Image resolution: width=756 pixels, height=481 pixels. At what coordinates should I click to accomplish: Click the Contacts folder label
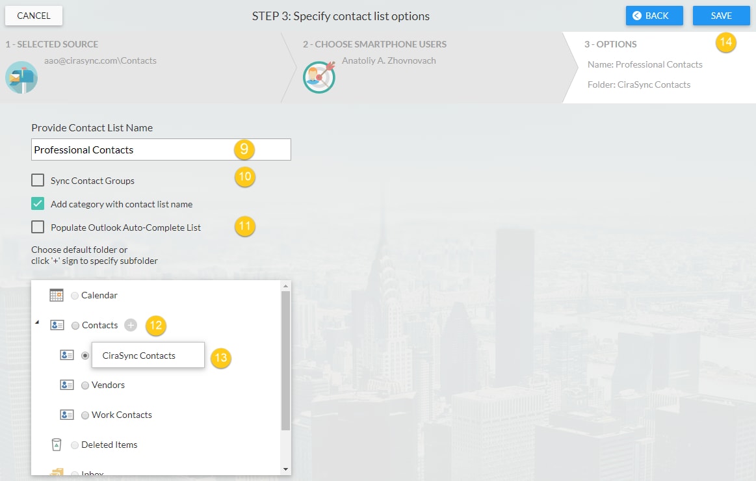[x=100, y=326]
